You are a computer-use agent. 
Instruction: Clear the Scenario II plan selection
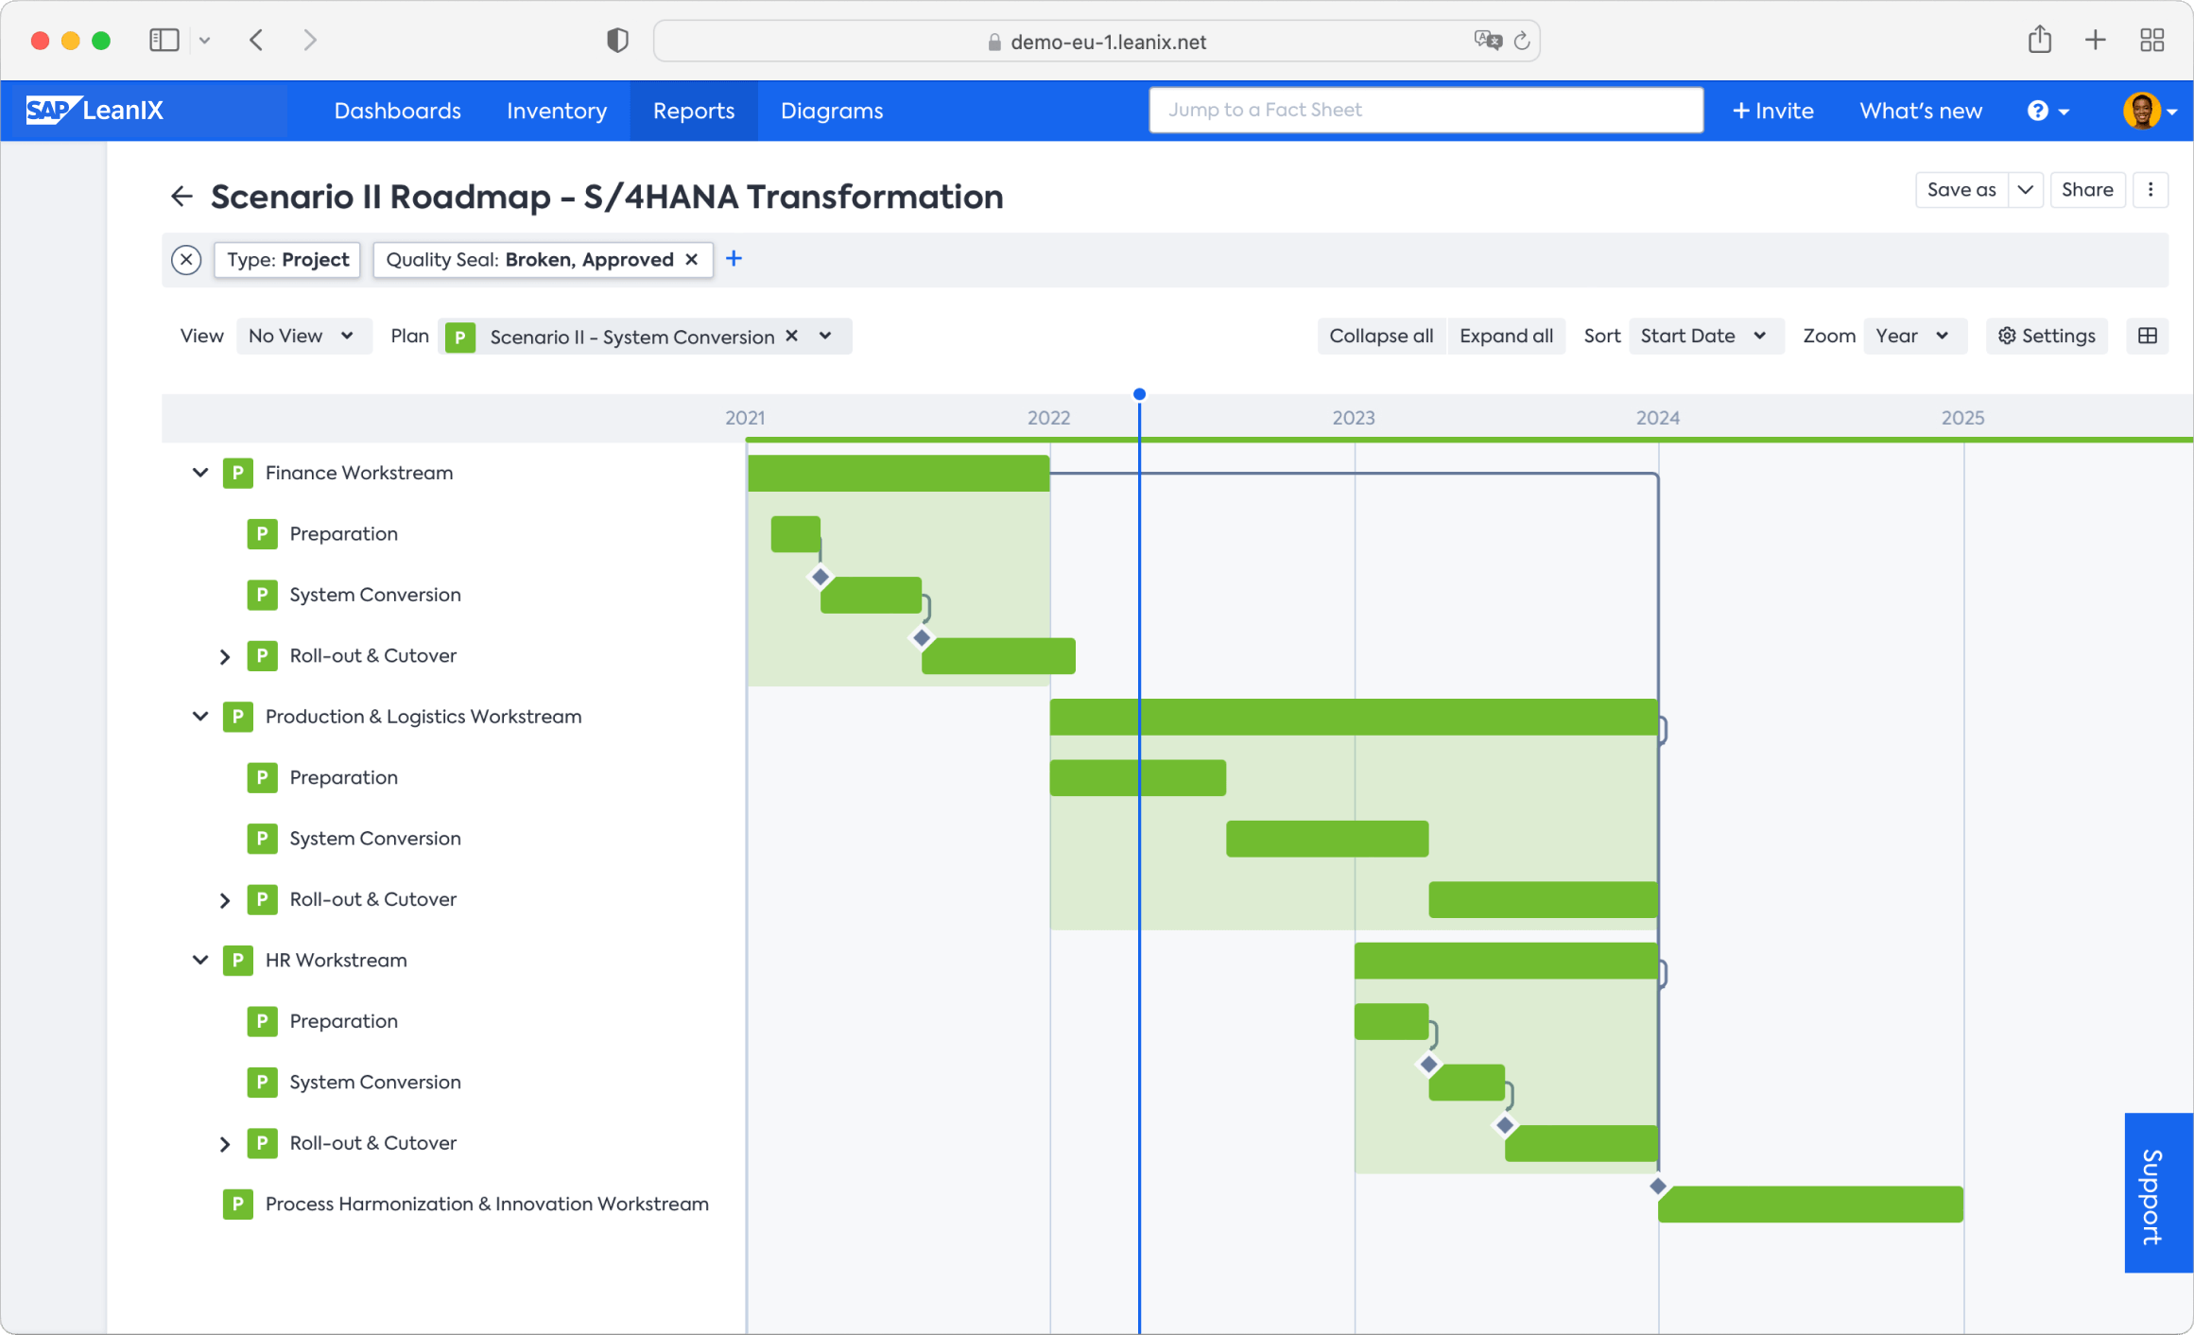tap(792, 337)
